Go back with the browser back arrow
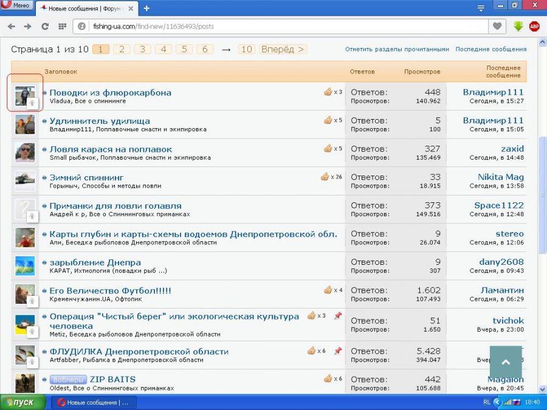The image size is (547, 410). 11,27
